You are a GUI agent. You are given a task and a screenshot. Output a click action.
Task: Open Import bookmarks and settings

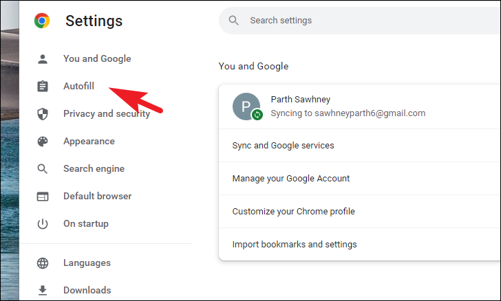point(360,244)
